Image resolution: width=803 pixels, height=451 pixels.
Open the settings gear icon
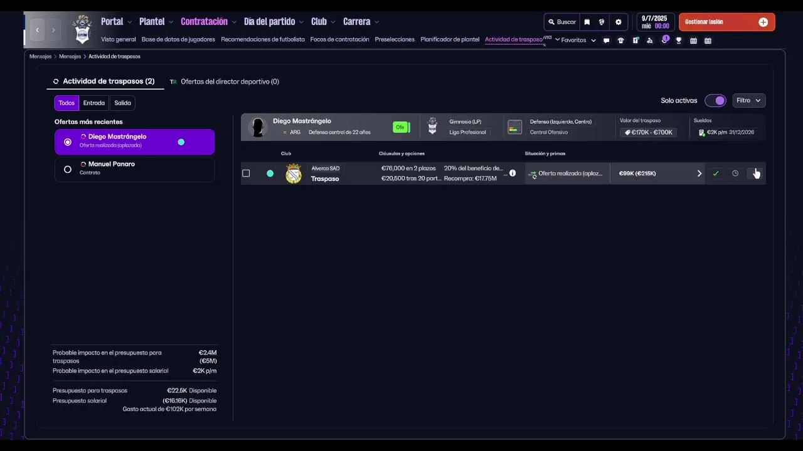click(x=619, y=22)
